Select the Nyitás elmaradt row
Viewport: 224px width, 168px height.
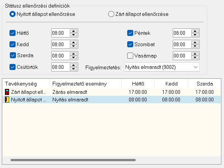click(x=111, y=100)
